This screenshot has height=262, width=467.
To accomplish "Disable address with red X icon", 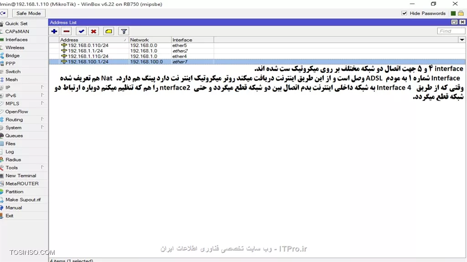I will (x=93, y=31).
